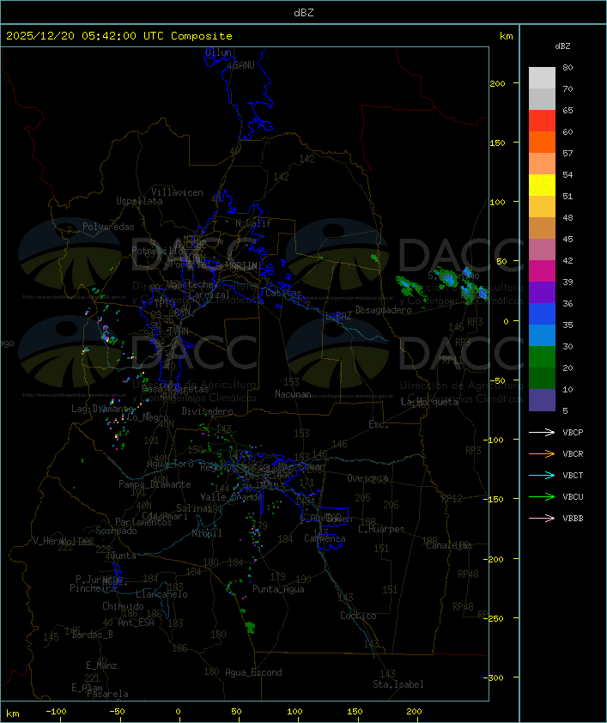Click the 5 value on the dBZ legend
607x723 pixels.
click(565, 410)
